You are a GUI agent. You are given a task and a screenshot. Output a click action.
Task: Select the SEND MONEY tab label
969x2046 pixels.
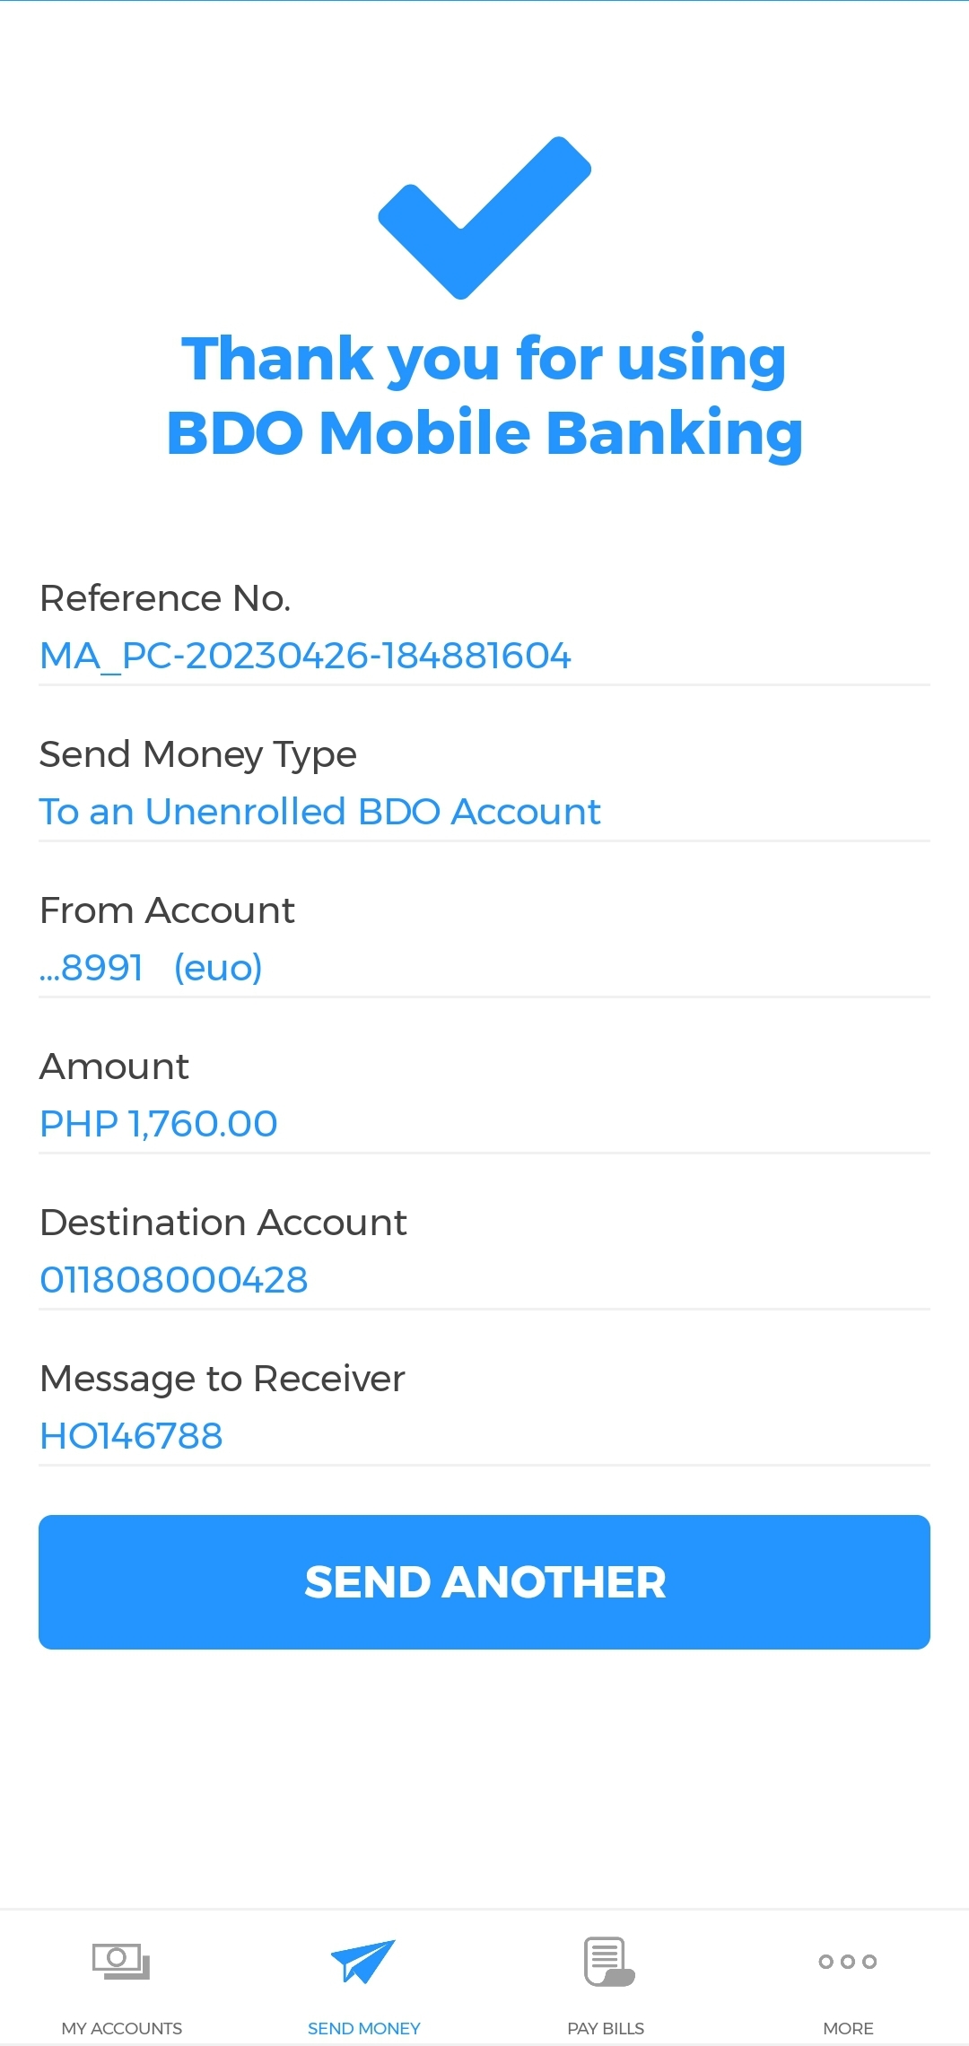click(x=363, y=2028)
